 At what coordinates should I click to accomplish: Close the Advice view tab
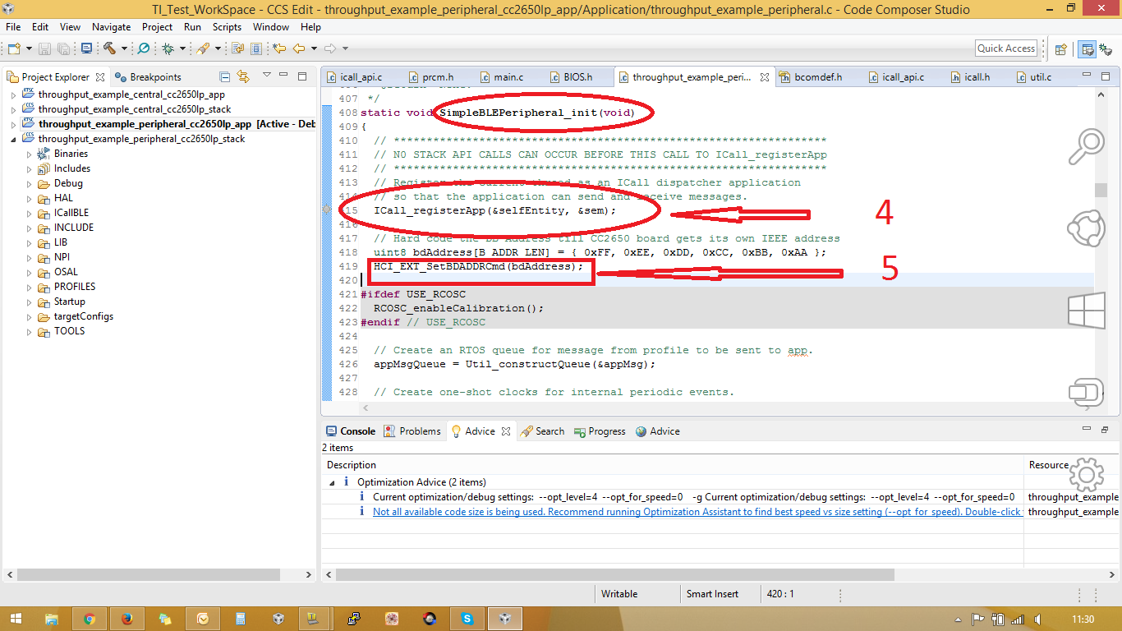pyautogui.click(x=506, y=431)
